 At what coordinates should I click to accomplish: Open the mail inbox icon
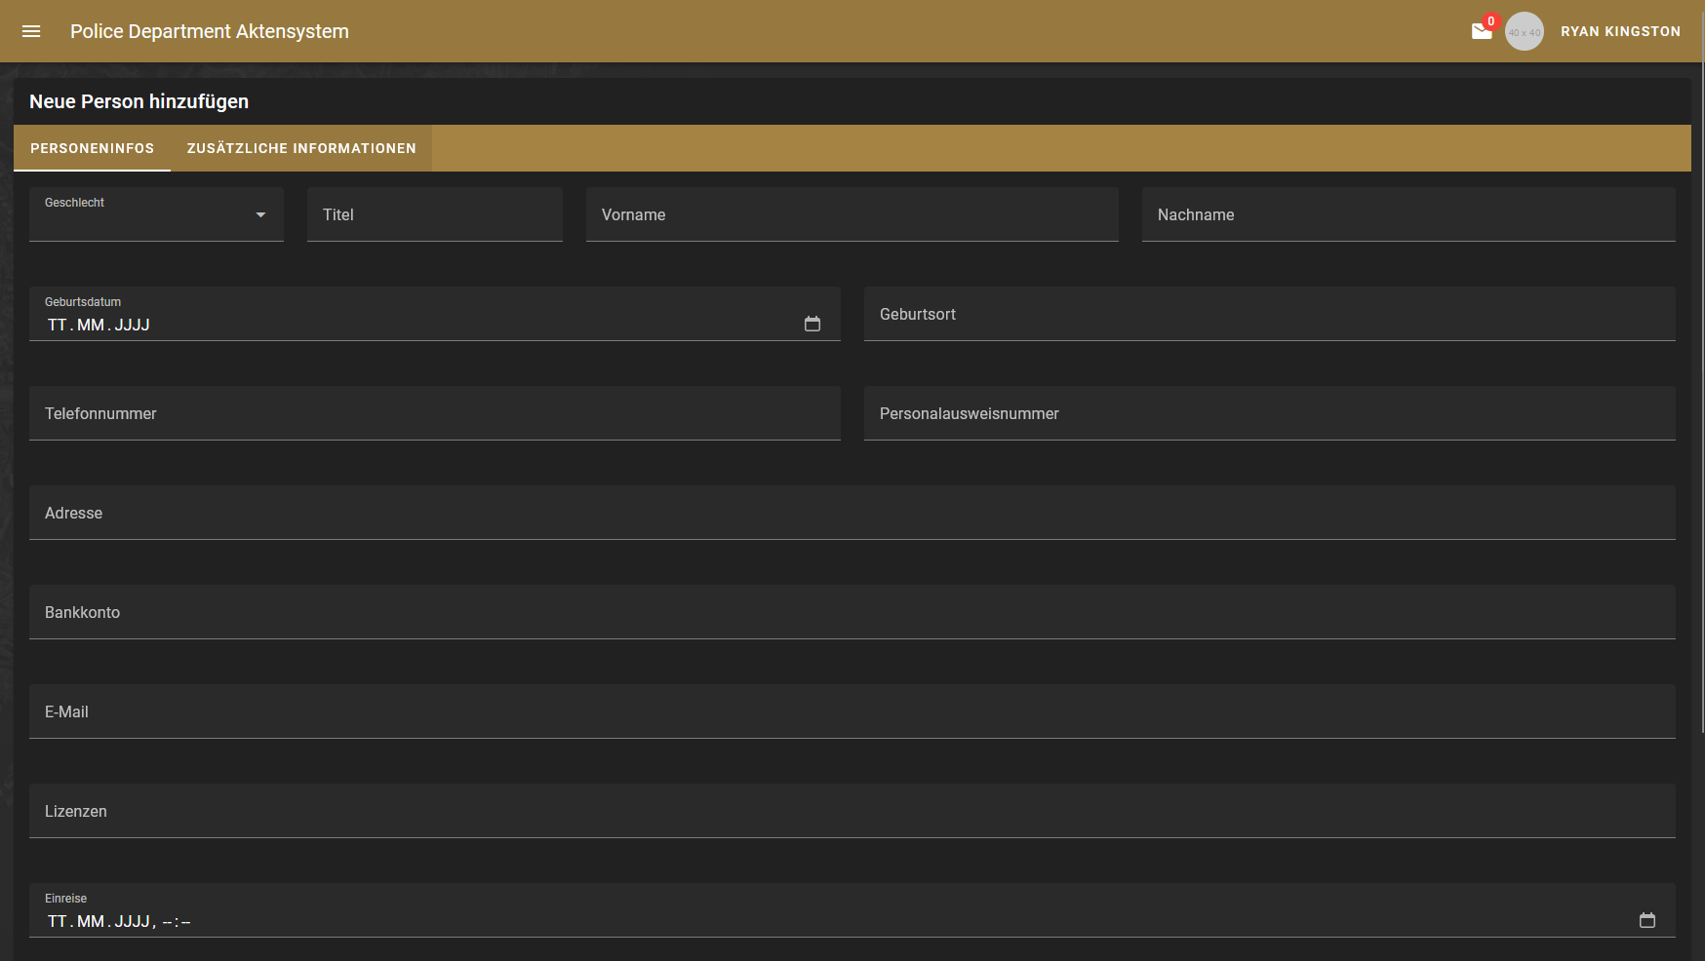[1482, 31]
